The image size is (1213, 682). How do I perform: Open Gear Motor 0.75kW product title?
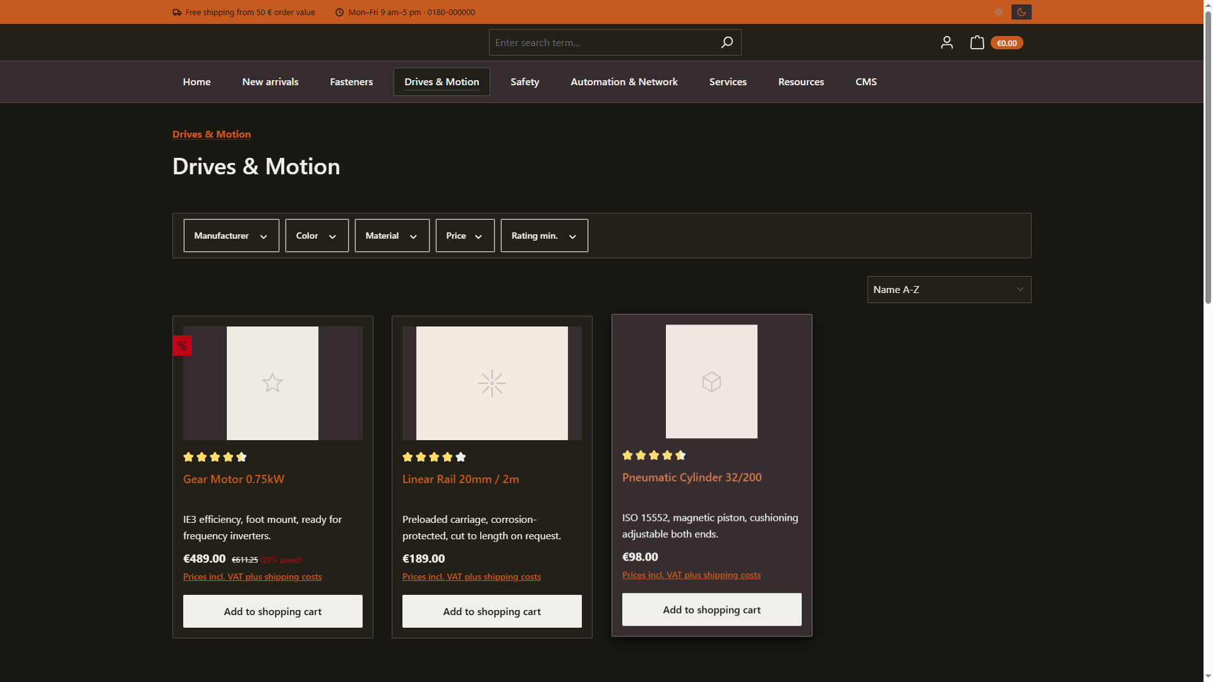(x=234, y=479)
